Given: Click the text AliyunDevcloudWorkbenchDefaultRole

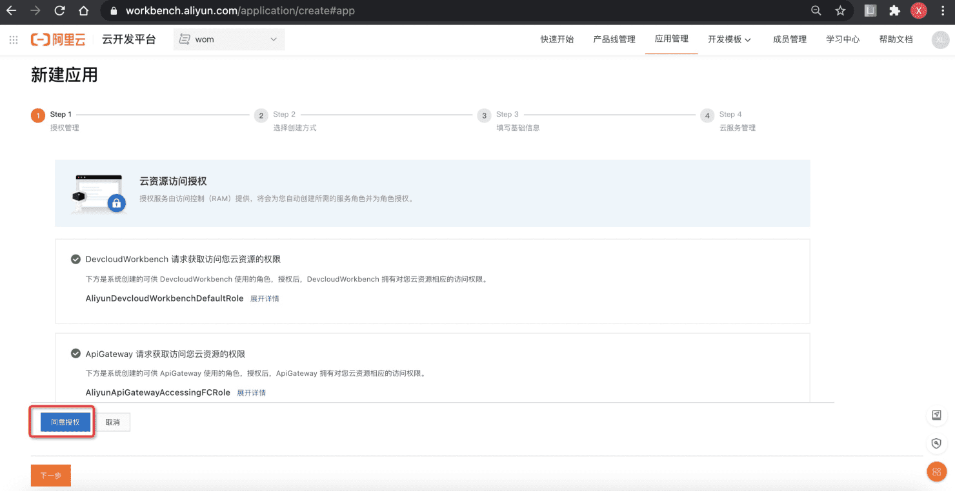Looking at the screenshot, I should [165, 299].
